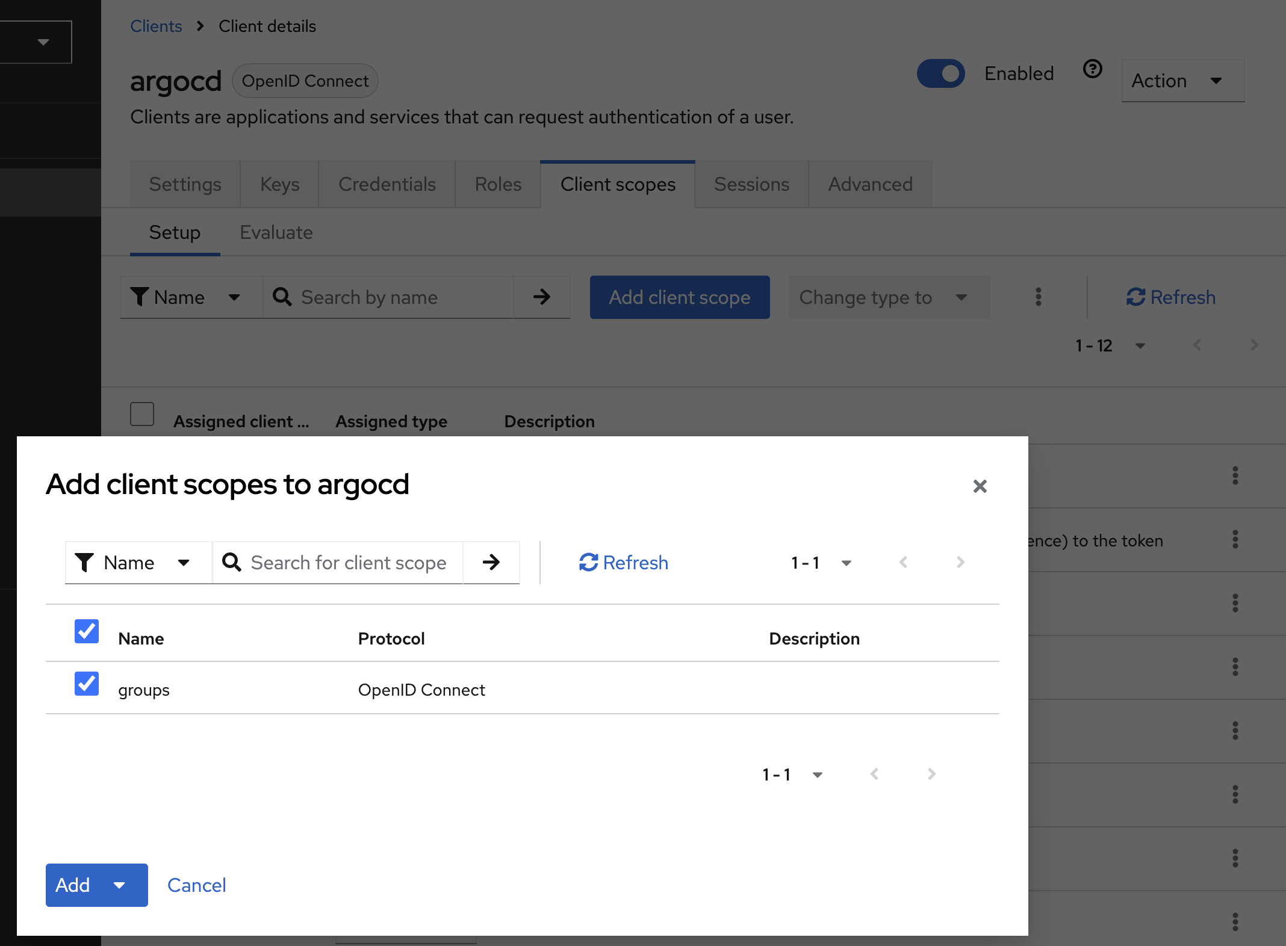Click the Name column header in dialog

pos(141,638)
